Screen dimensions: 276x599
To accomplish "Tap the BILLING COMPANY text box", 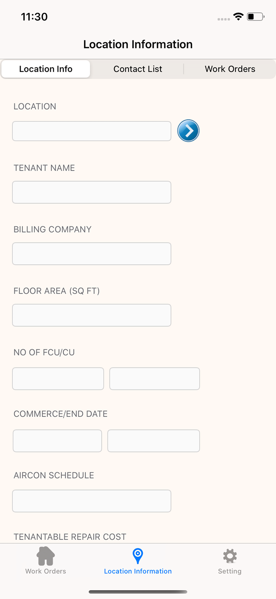I will (92, 254).
